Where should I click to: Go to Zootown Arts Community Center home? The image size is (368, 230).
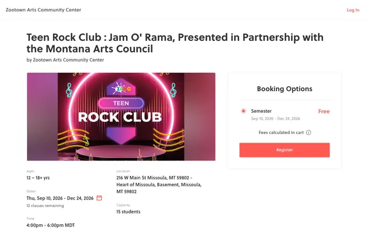(44, 10)
